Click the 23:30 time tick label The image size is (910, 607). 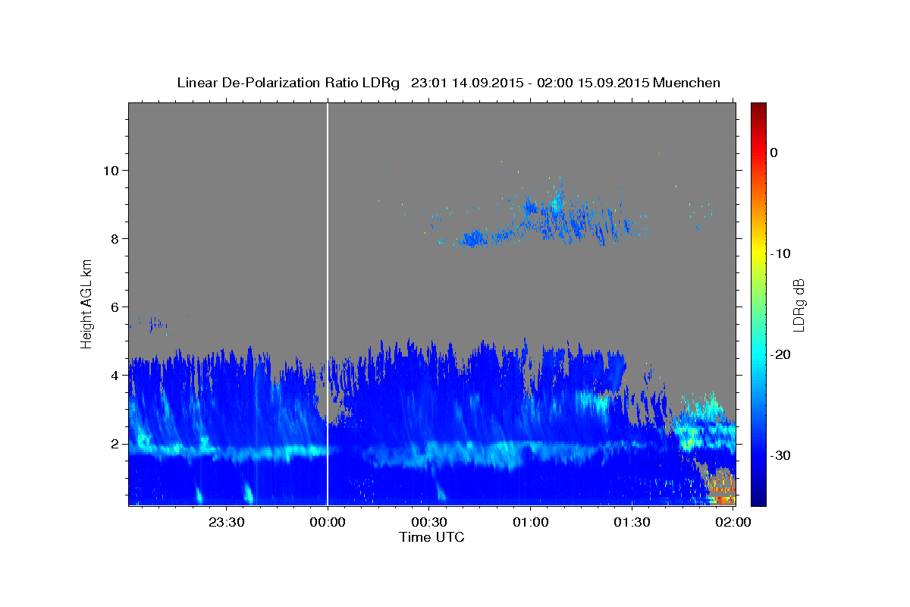coord(226,522)
